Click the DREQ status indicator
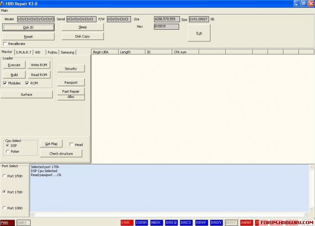Image resolution: width=315 pixels, height=226 pixels. click(171, 222)
